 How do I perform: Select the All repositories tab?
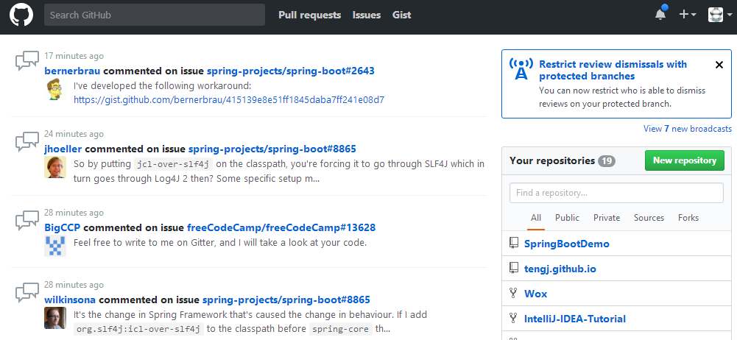pyautogui.click(x=536, y=218)
